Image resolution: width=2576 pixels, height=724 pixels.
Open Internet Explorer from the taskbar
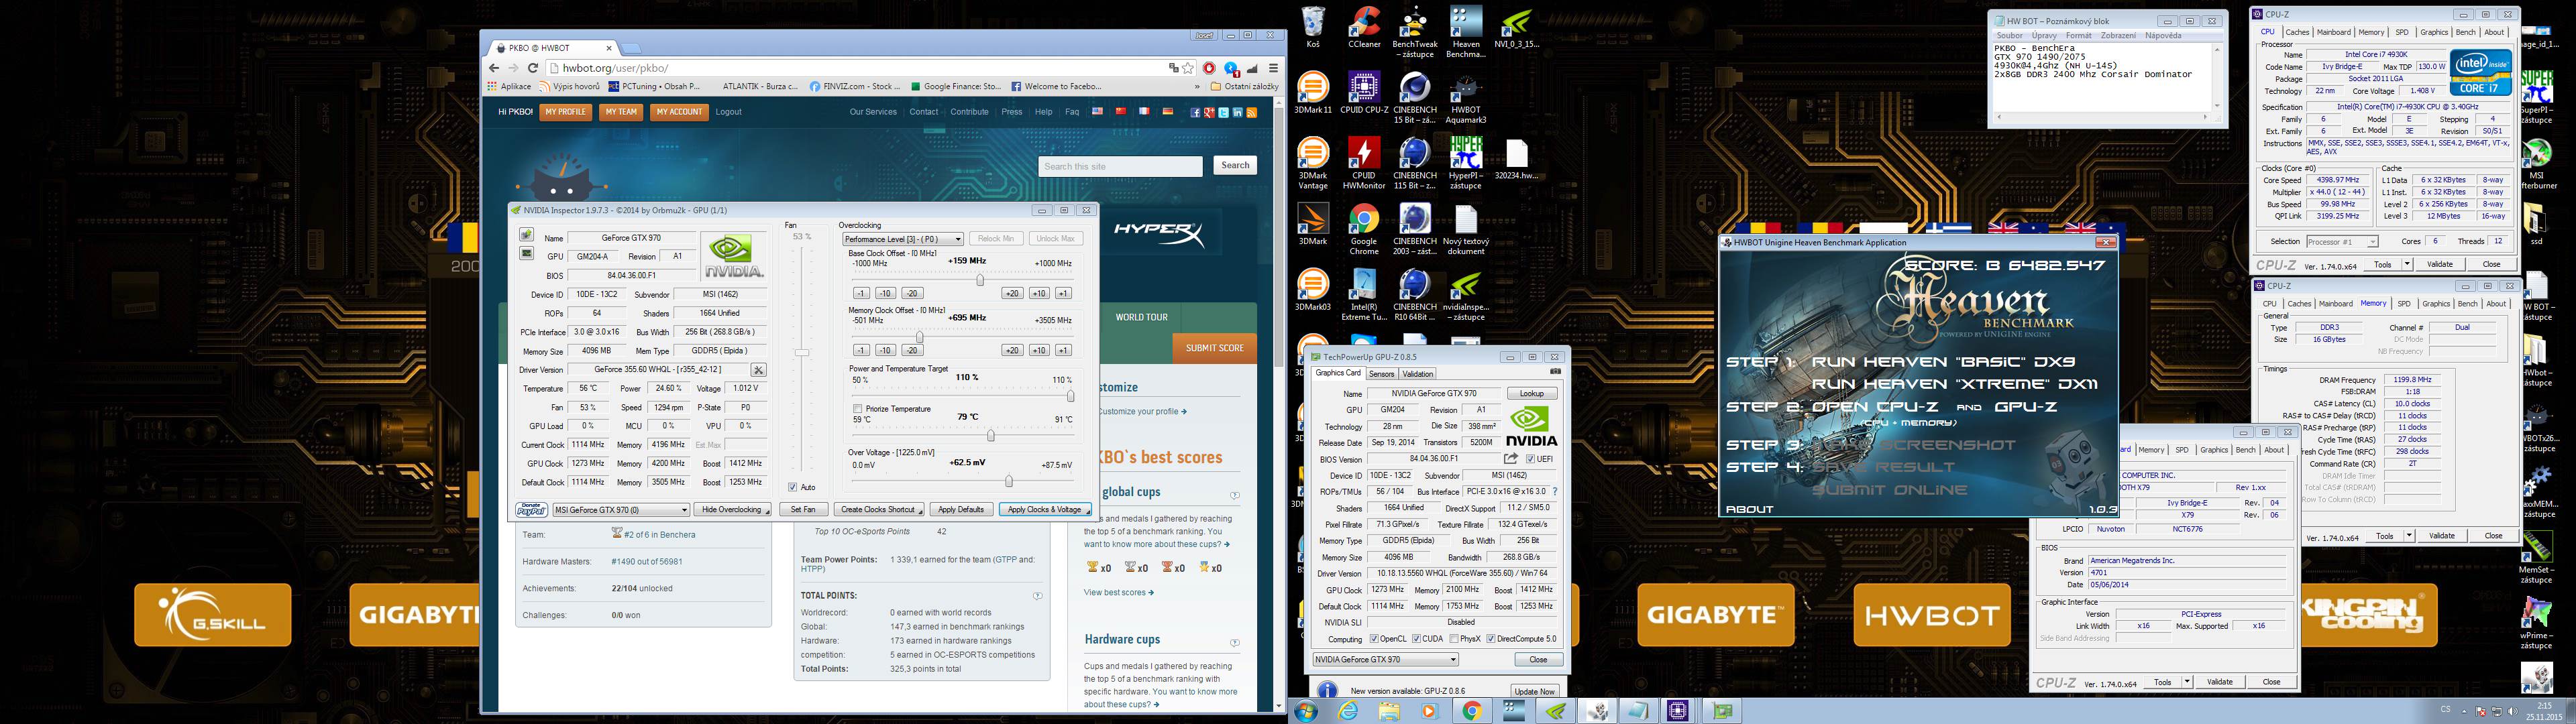[1349, 711]
